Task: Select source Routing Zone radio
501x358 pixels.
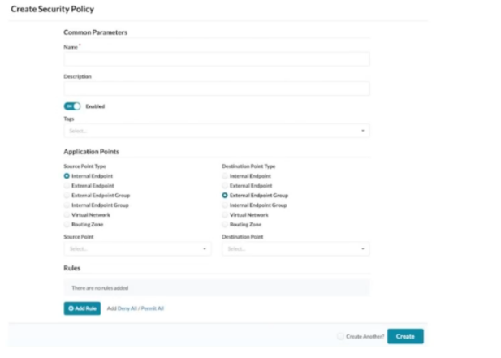Action: 67,225
